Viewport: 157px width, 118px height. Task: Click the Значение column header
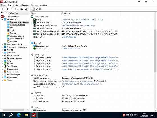pos(66,13)
